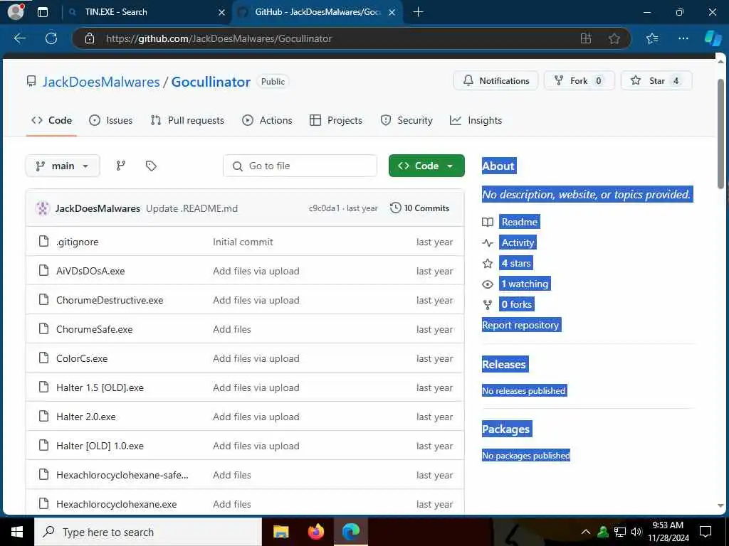Screen dimensions: 729x546
Task: Open the Issues tab
Action: [110, 121]
